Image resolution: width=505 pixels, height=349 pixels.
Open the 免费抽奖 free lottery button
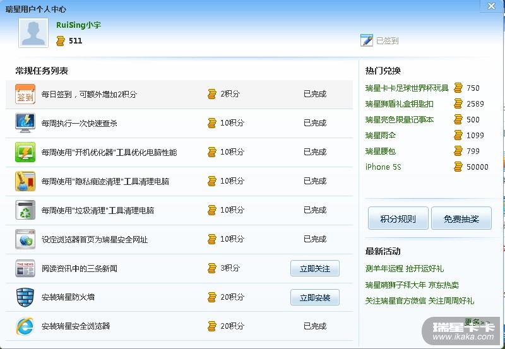(x=461, y=218)
